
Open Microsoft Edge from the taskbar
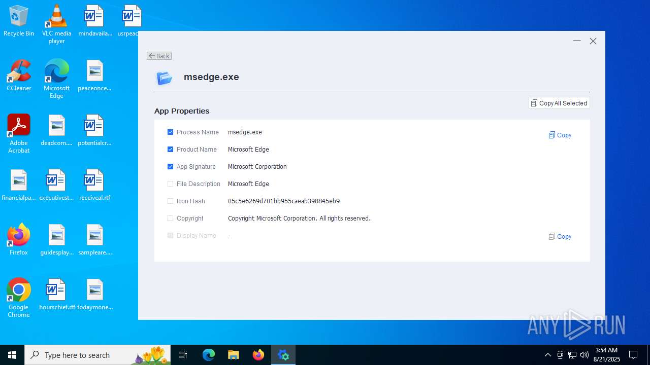(209, 355)
